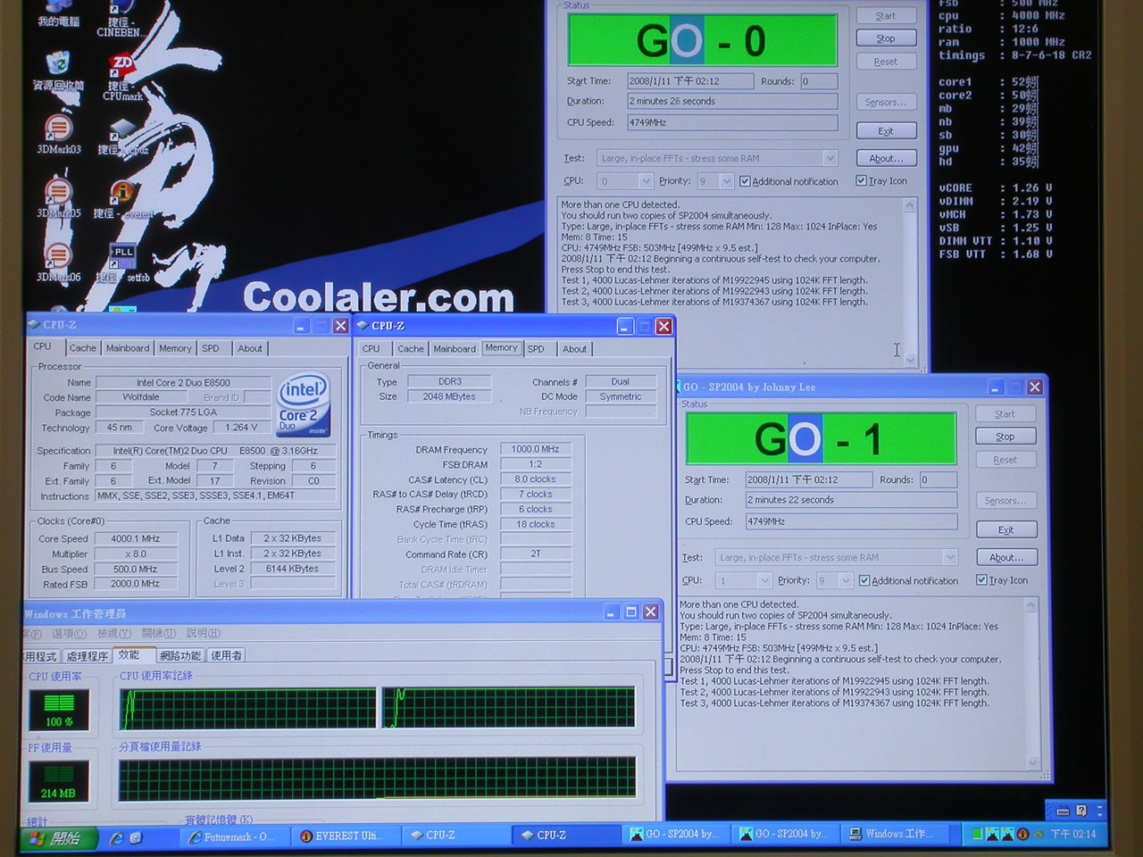
Task: Open the CPU dropdown in GO - 1 window
Action: point(764,580)
